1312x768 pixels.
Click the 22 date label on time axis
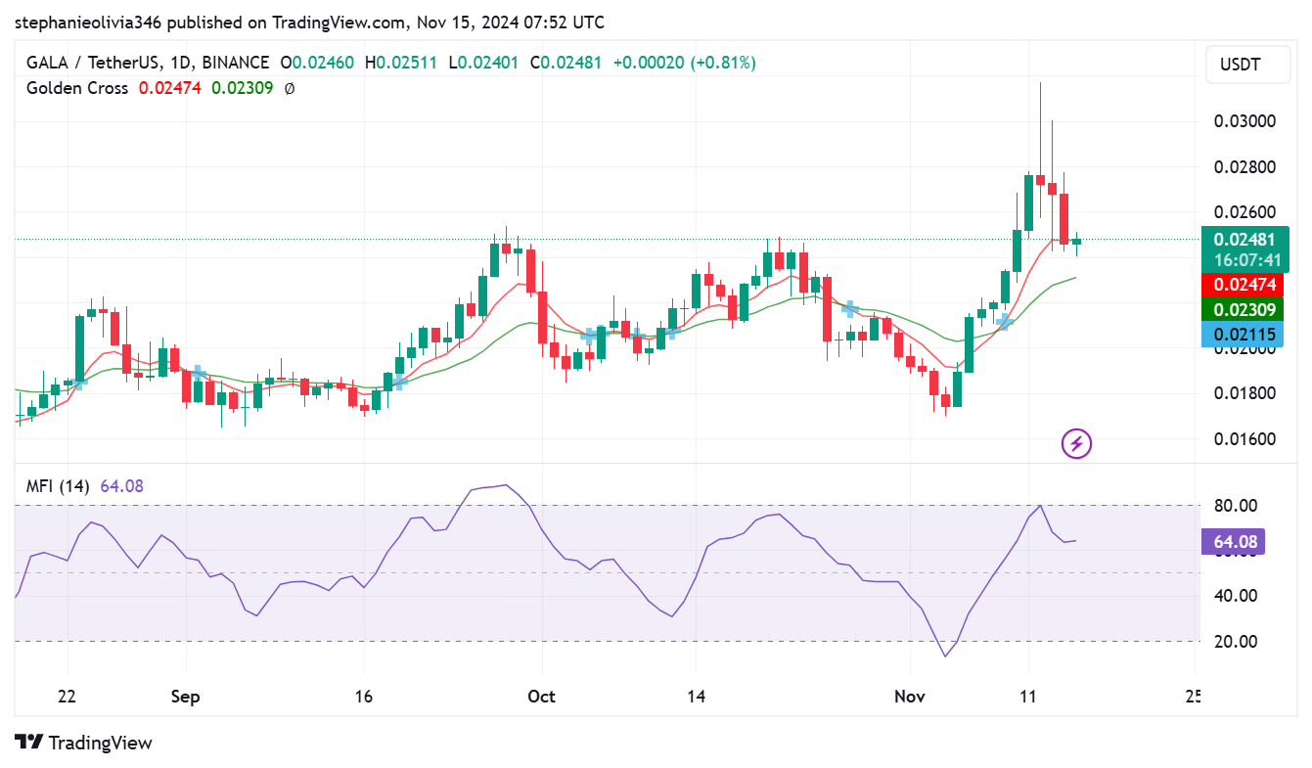[68, 697]
